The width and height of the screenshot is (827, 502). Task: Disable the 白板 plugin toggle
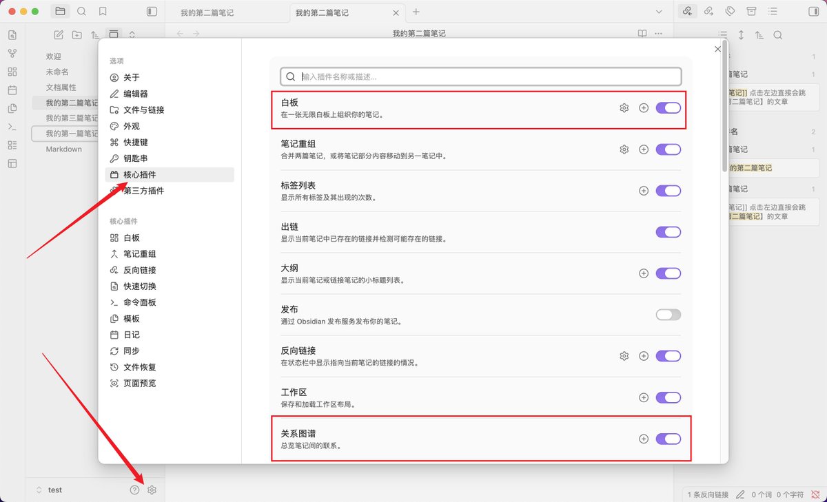click(x=668, y=108)
